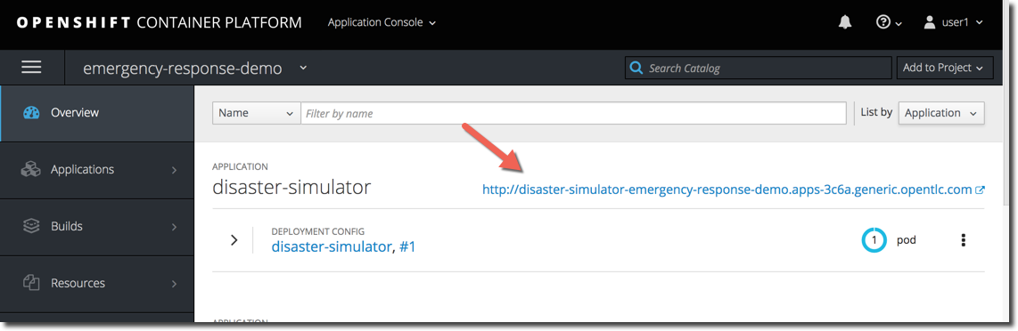Click the Filter by name input field

click(574, 113)
